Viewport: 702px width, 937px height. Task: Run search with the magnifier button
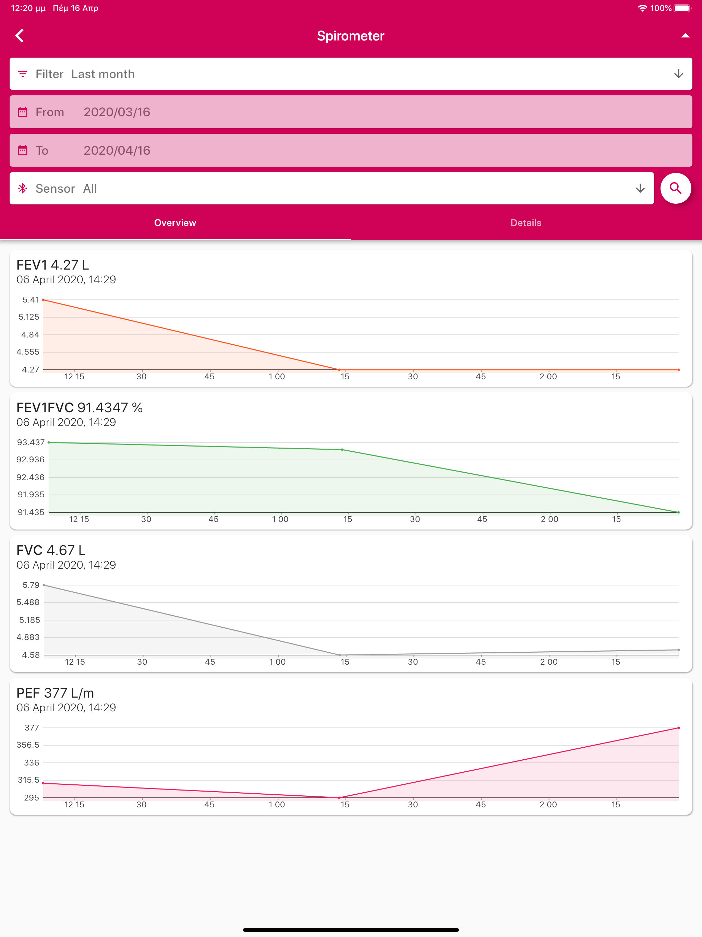[676, 189]
